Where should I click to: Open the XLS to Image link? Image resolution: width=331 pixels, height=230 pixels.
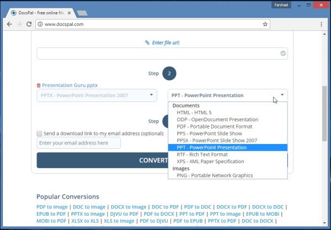tap(119, 221)
